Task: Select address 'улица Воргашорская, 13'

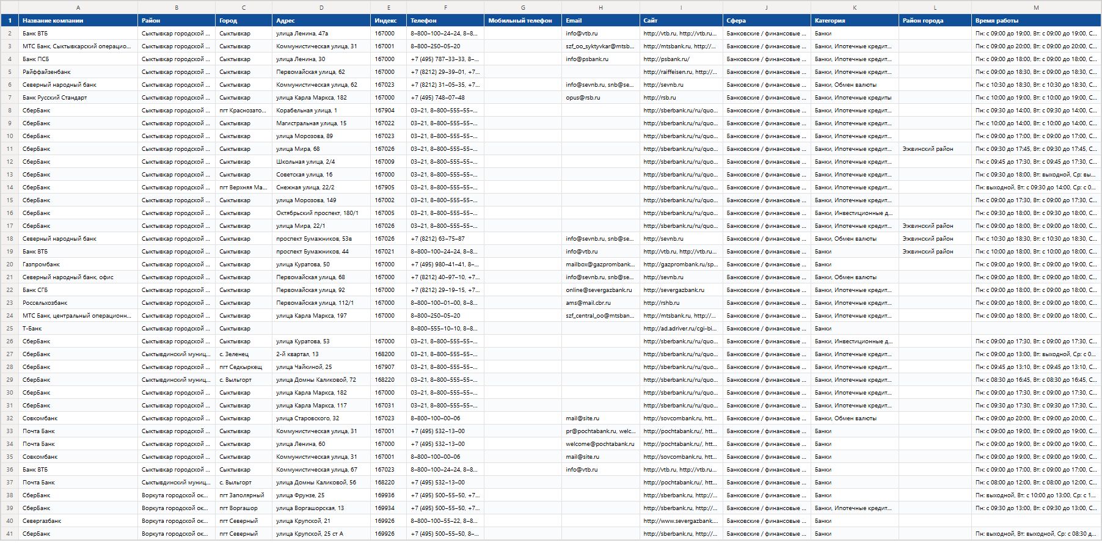Action: (x=321, y=508)
